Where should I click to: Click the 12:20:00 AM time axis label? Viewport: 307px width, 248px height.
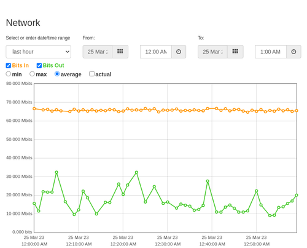(x=123, y=244)
